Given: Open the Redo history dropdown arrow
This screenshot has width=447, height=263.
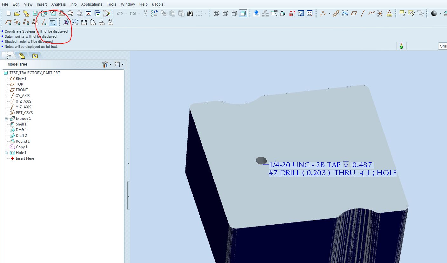Looking at the screenshot, I should coord(139,13).
